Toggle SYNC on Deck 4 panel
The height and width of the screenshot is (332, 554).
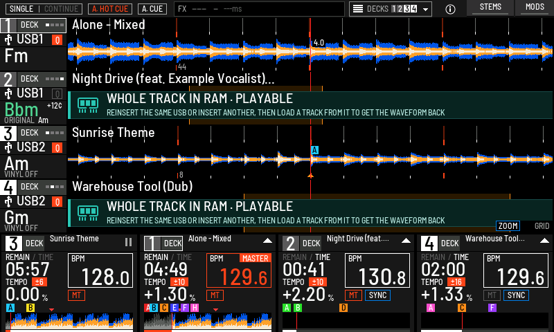(516, 295)
